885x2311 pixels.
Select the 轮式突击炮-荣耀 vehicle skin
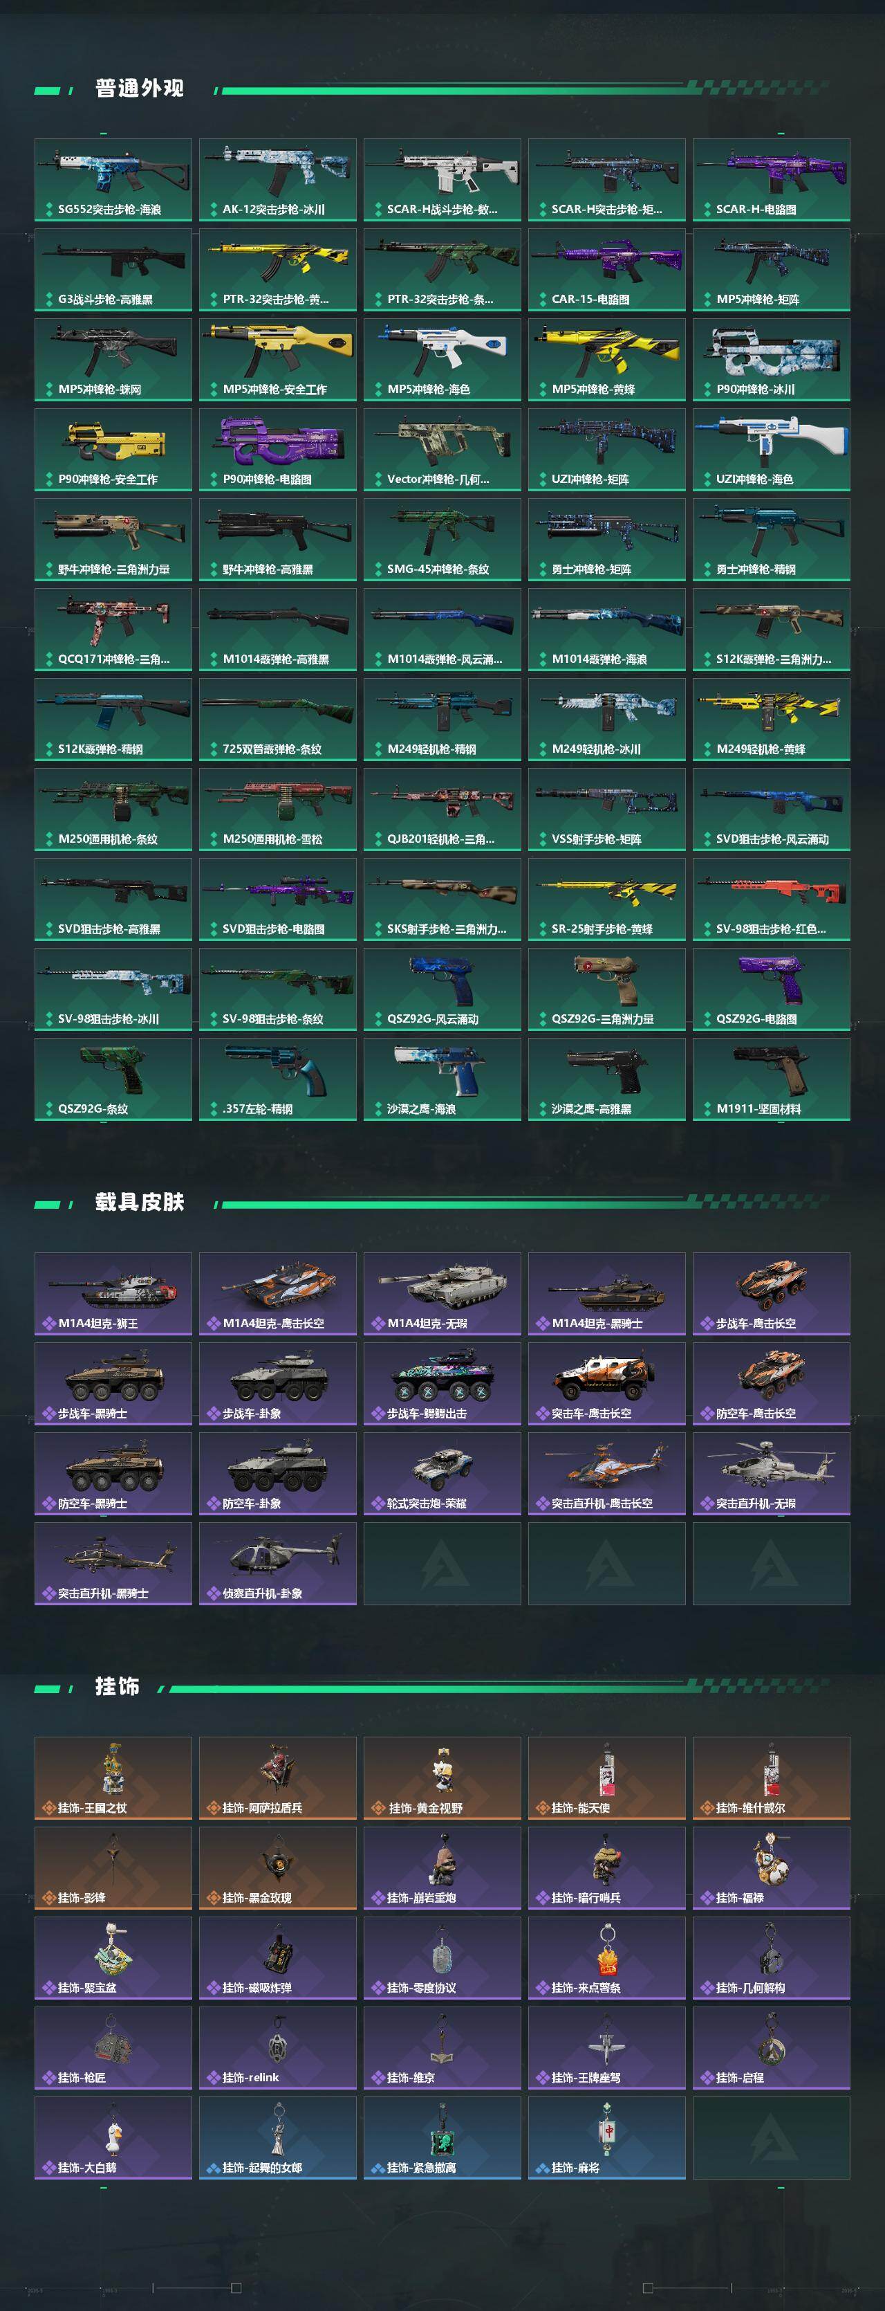442,1473
